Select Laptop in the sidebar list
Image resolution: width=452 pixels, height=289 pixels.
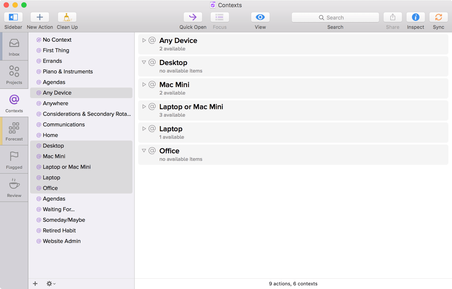[x=81, y=178]
